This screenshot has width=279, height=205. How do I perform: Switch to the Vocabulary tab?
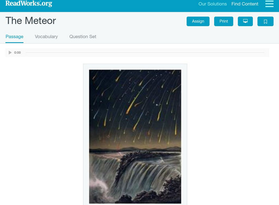46,37
